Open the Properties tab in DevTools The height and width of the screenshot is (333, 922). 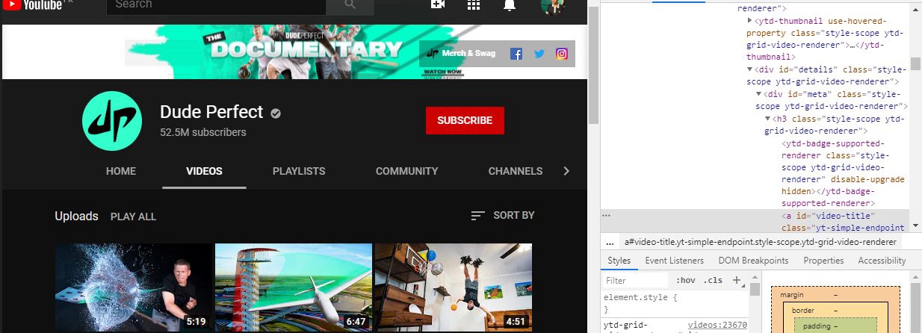click(x=823, y=261)
